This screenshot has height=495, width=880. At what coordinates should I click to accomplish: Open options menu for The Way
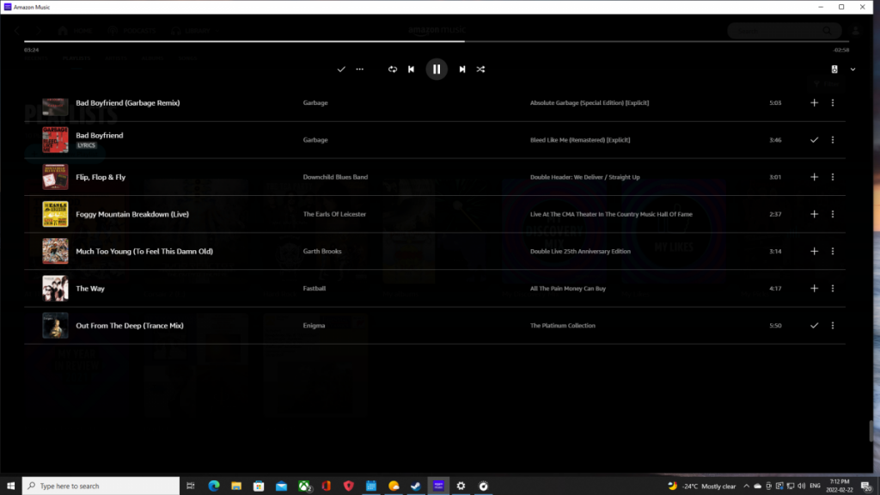[832, 288]
